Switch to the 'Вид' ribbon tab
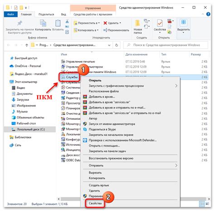215x211 pixels. pyautogui.click(x=64, y=15)
